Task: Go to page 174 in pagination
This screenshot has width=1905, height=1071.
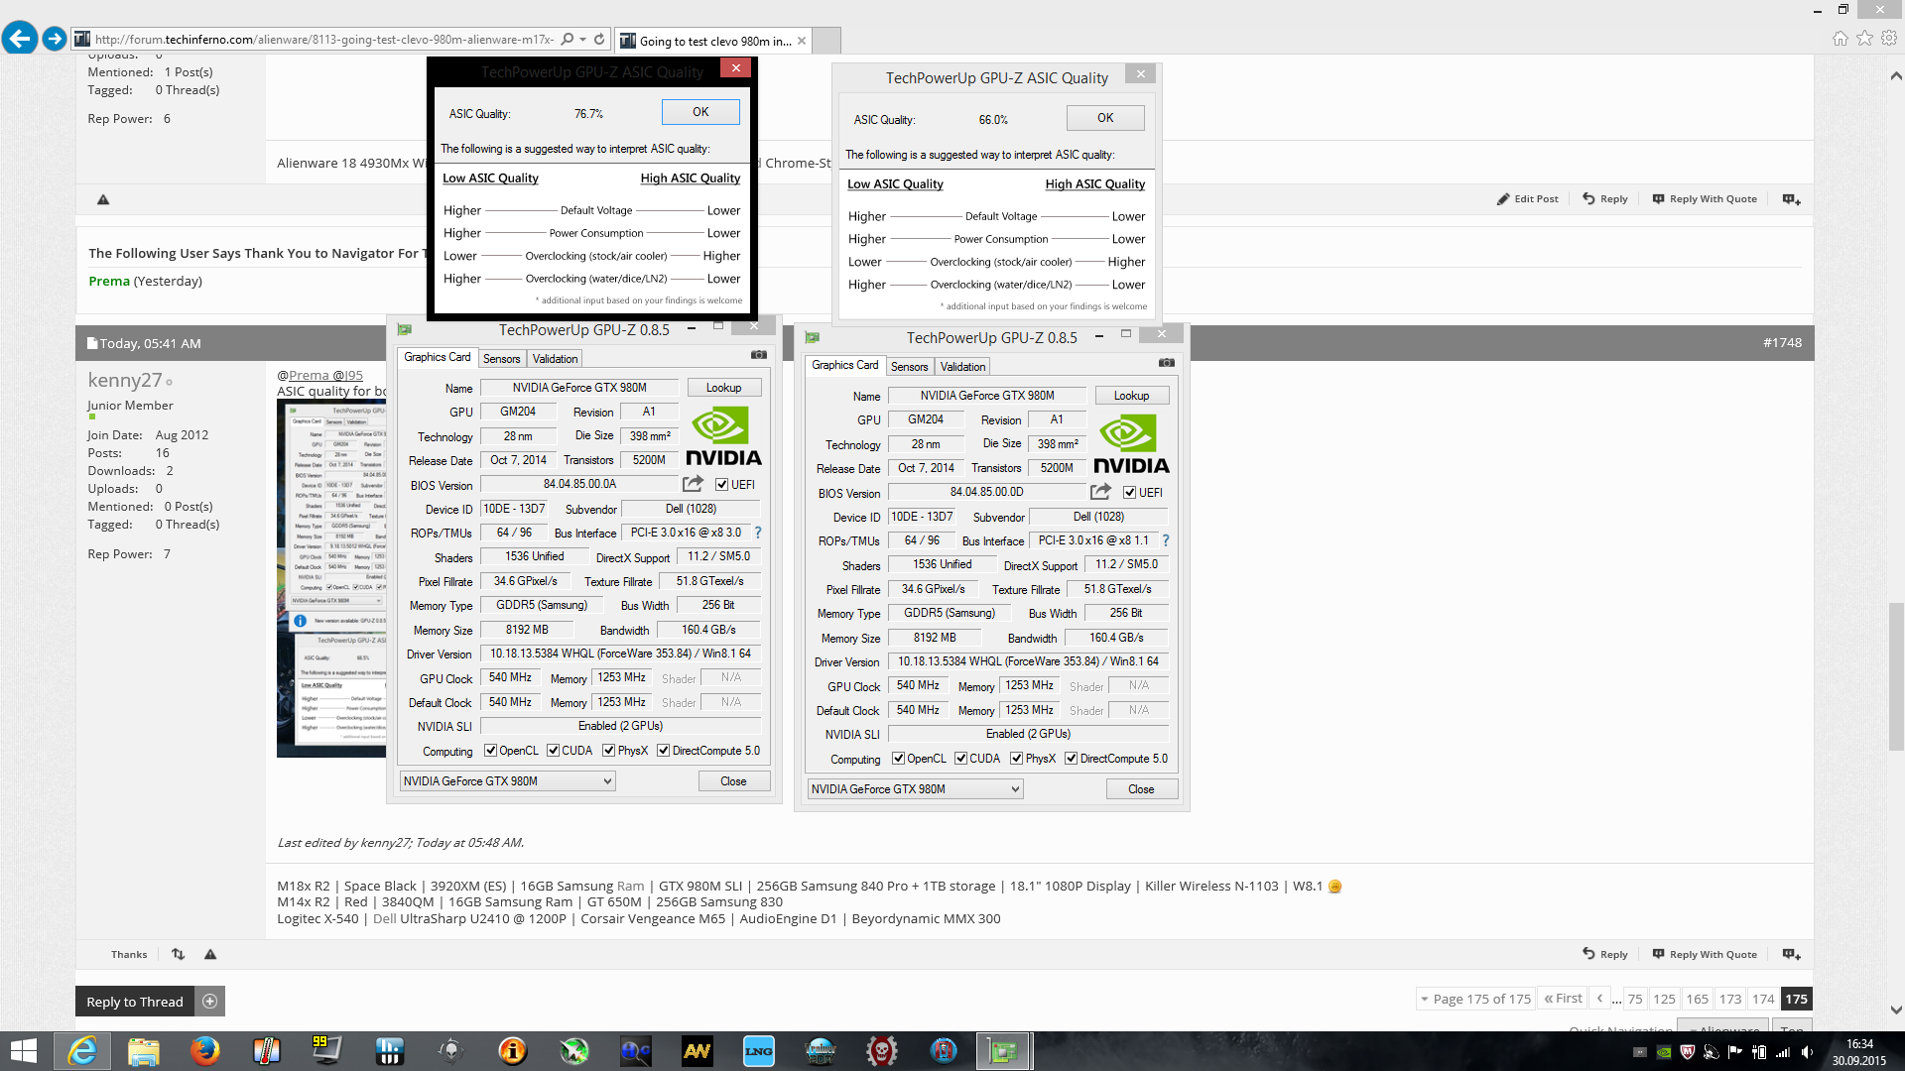Action: [x=1763, y=999]
